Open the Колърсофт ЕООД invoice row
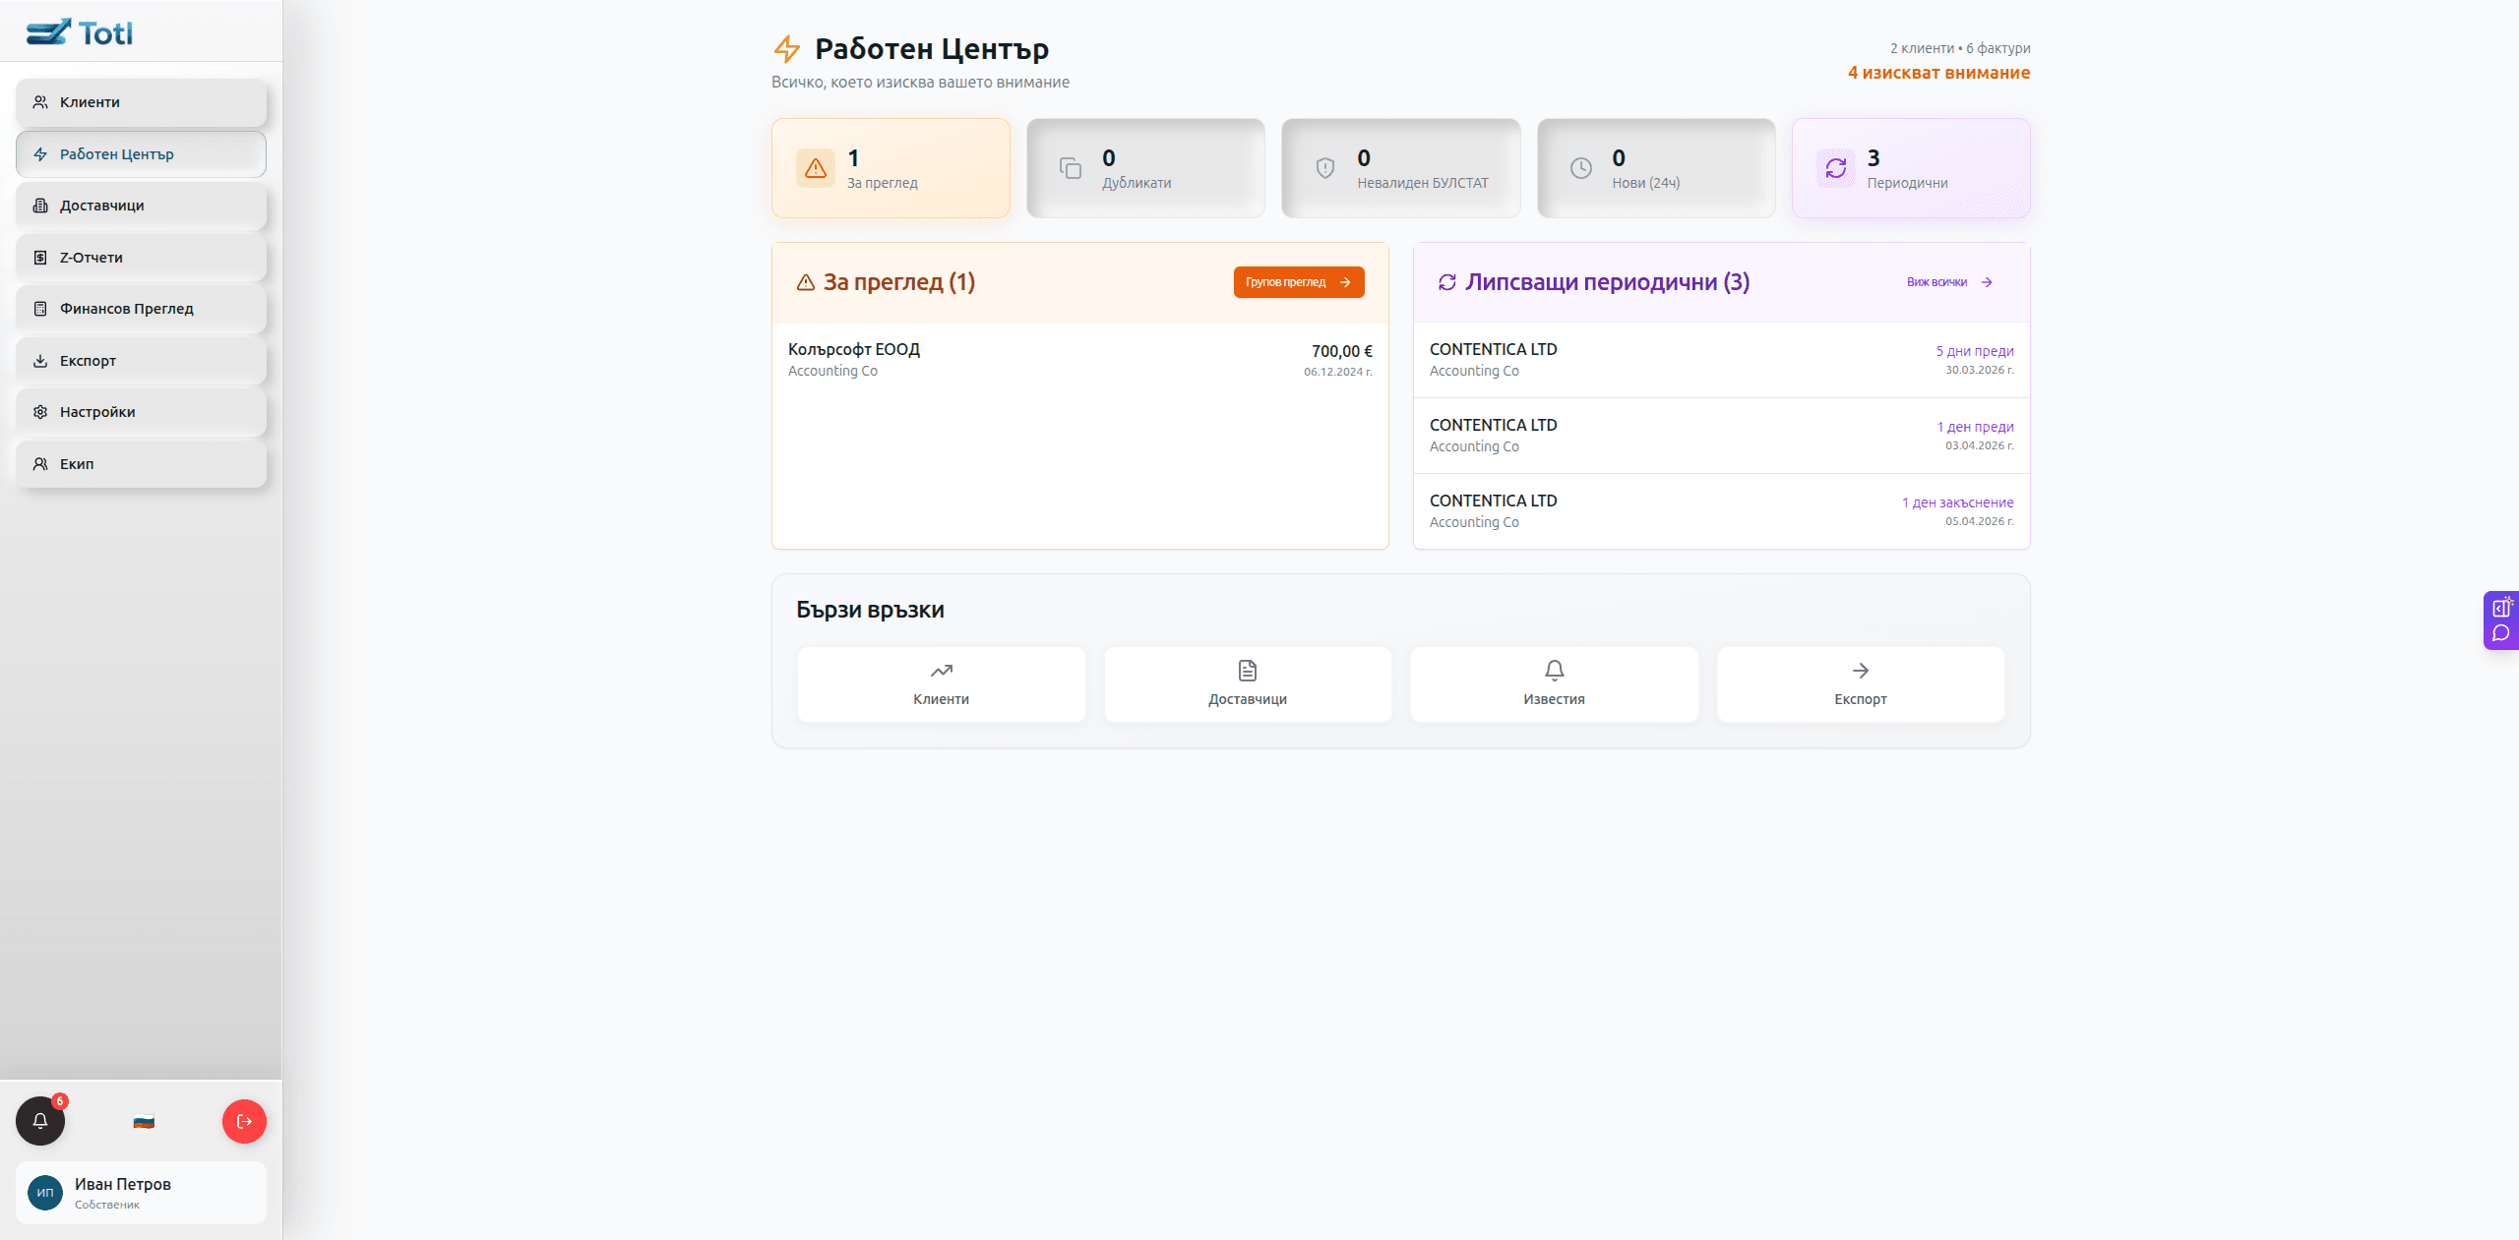This screenshot has width=2519, height=1240. pos(1080,360)
